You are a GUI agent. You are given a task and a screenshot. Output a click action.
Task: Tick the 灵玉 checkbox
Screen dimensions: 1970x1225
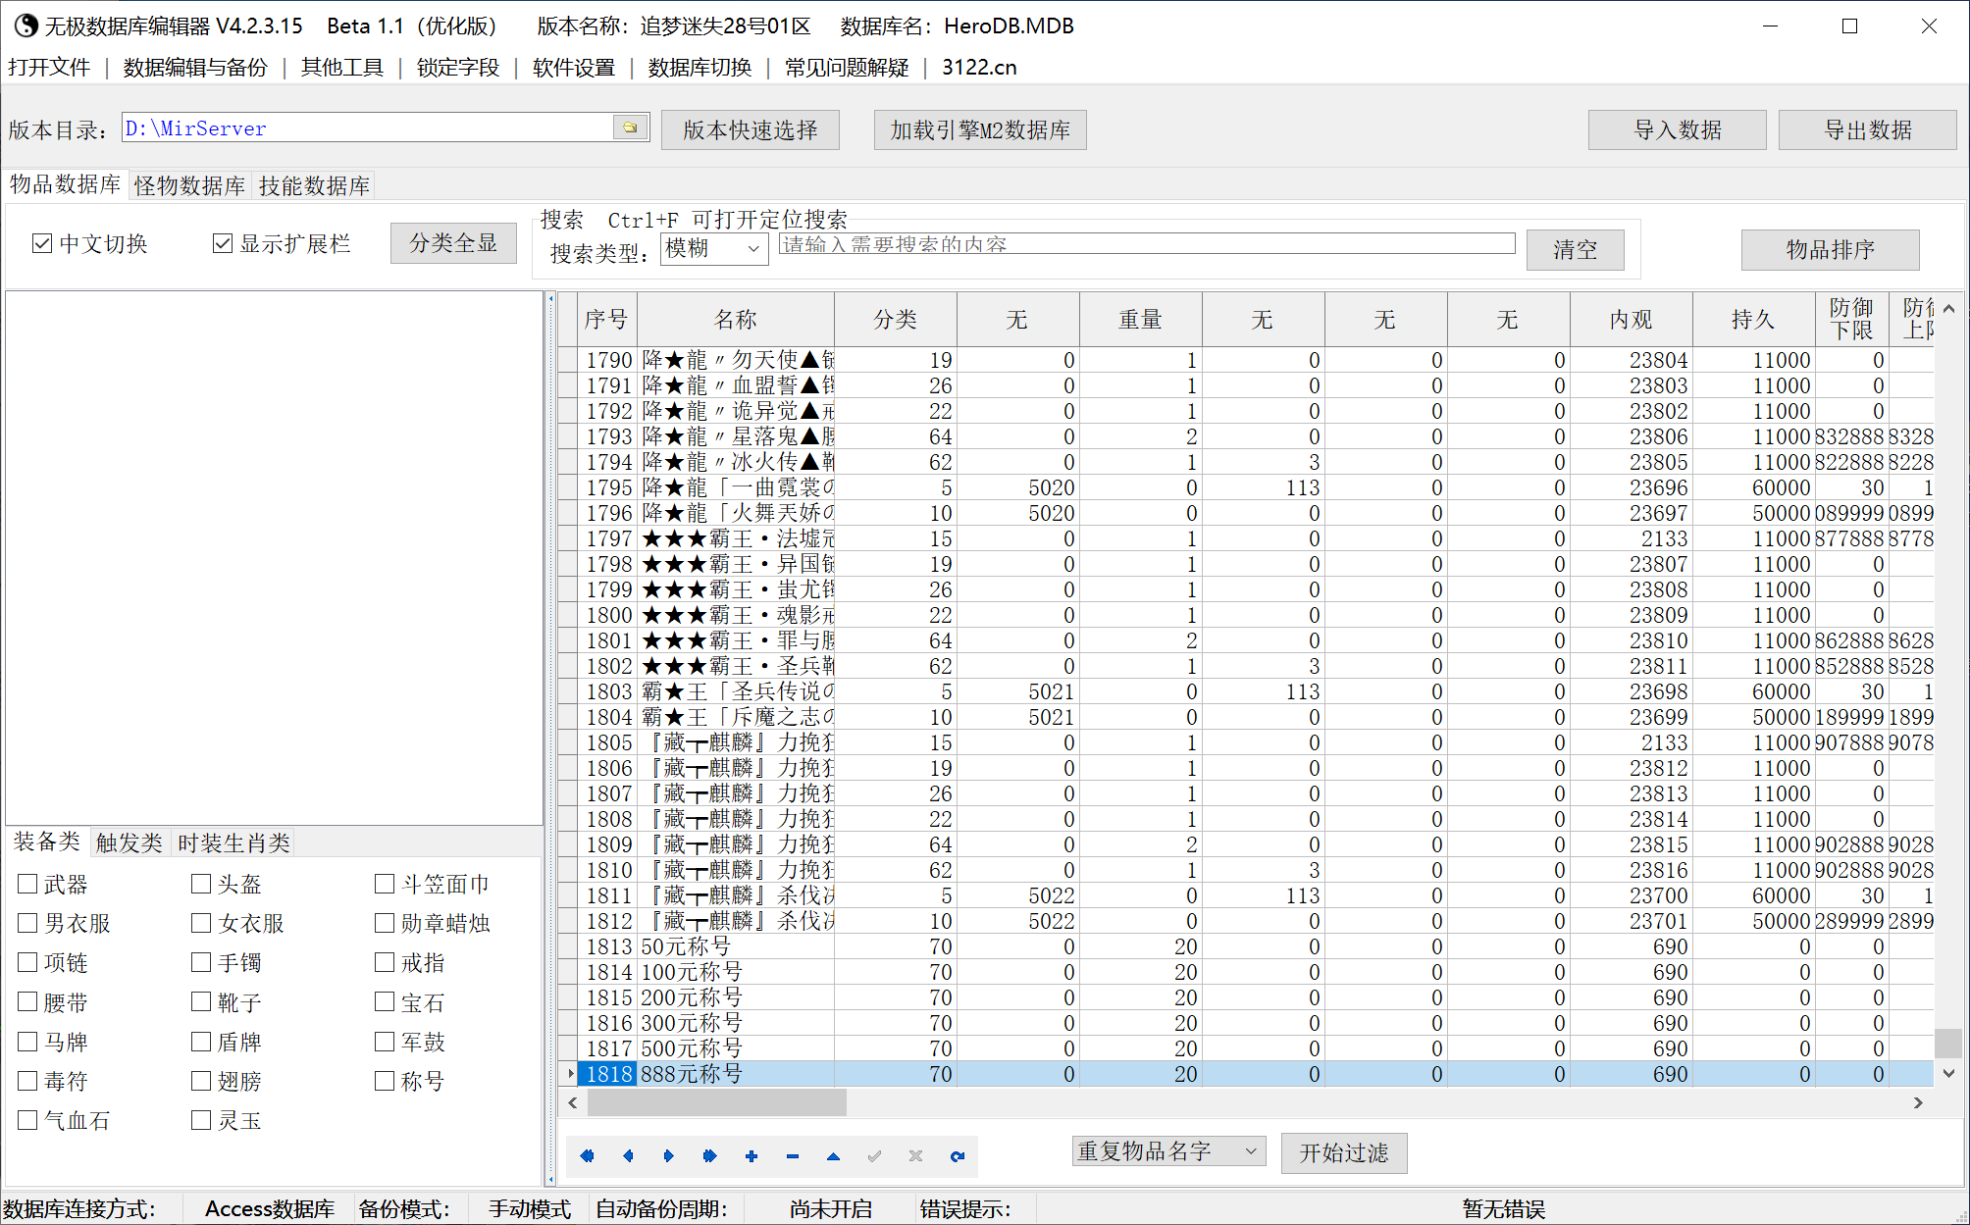click(201, 1120)
